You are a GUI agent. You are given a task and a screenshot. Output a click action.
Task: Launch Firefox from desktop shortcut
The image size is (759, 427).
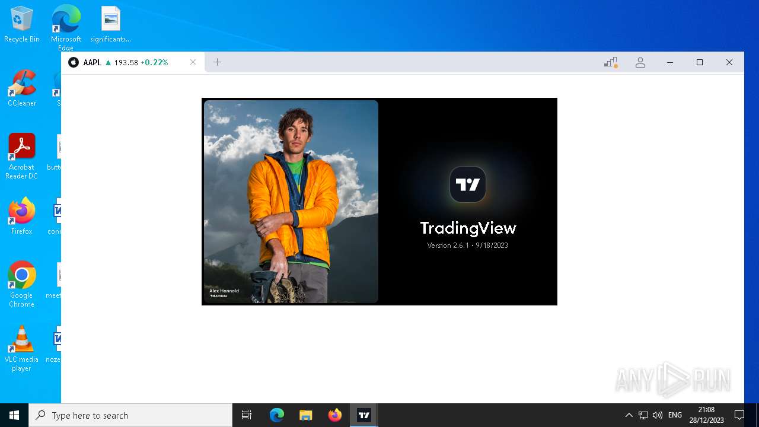[22, 216]
